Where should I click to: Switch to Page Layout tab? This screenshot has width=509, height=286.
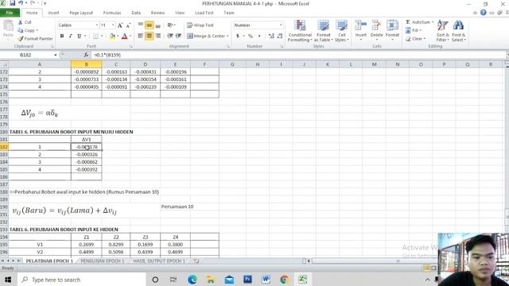(x=81, y=13)
